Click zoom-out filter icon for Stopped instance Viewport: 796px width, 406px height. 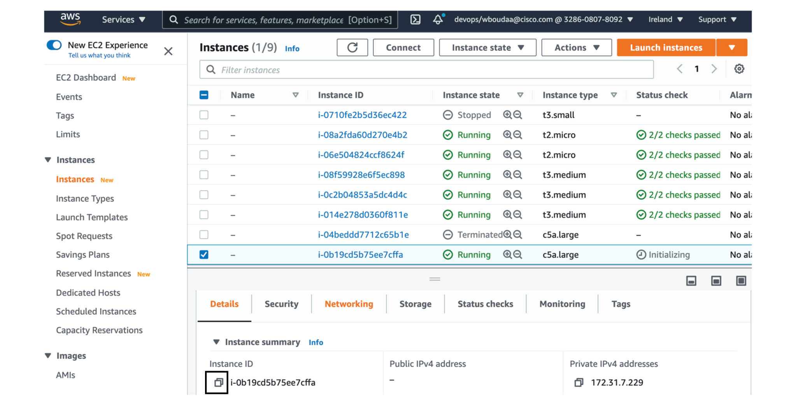point(517,115)
